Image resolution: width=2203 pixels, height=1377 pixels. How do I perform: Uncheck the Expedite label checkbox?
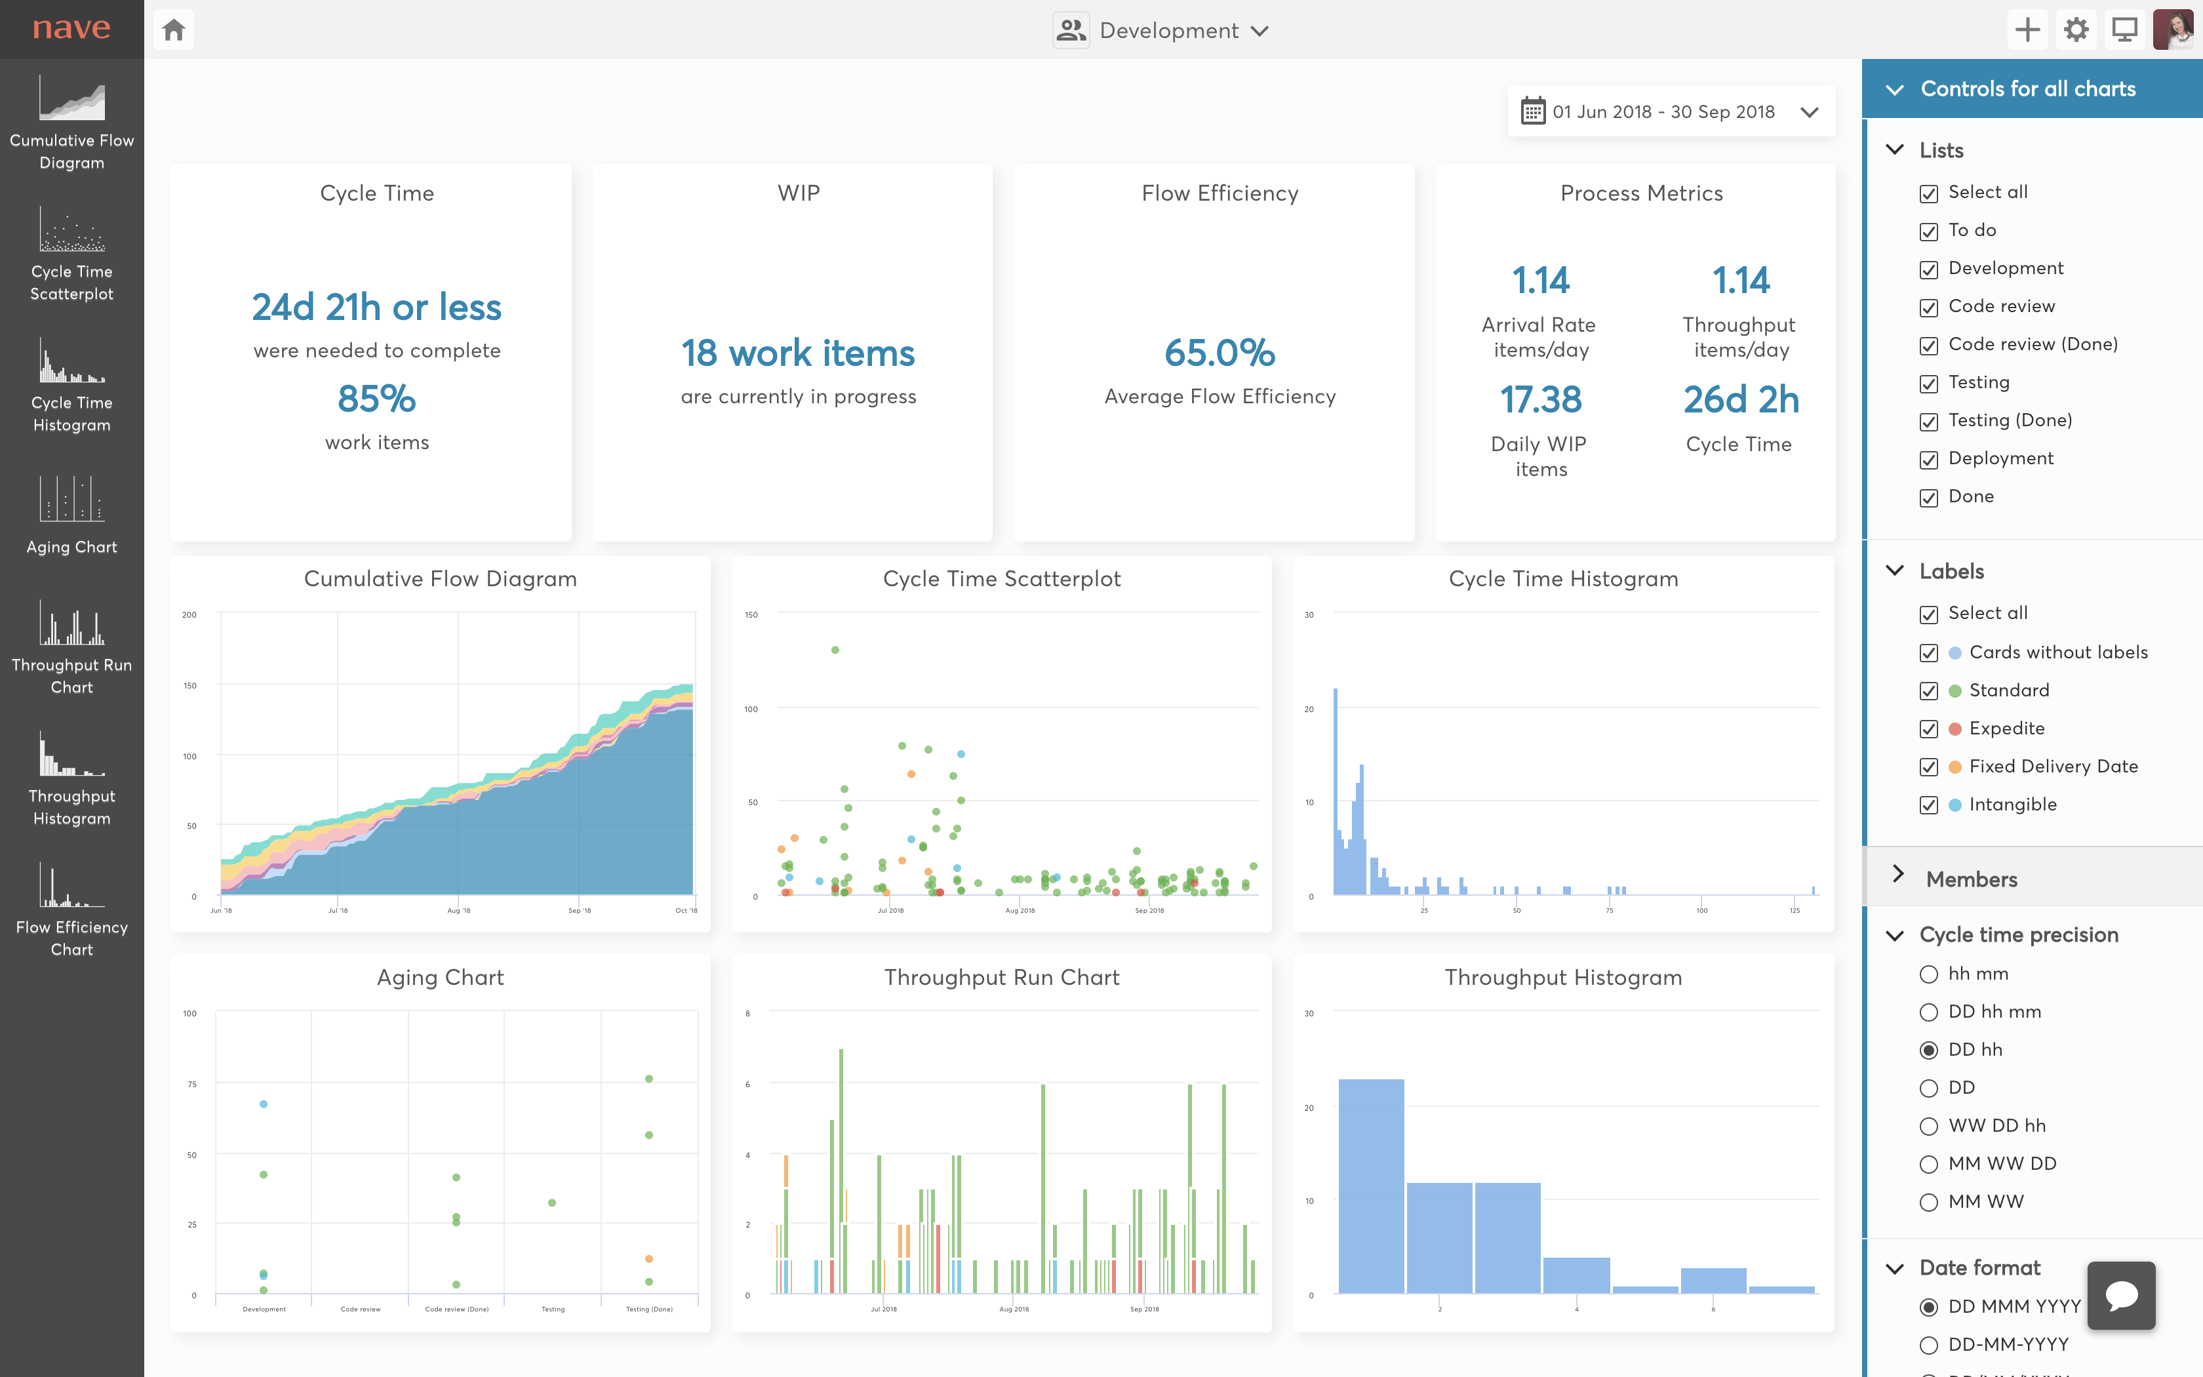point(1928,729)
